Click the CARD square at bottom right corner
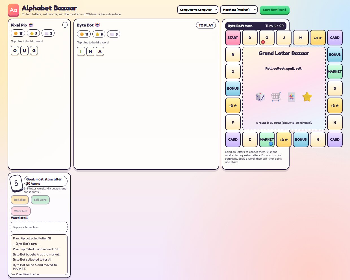This screenshot has height=280, width=350. point(335,140)
